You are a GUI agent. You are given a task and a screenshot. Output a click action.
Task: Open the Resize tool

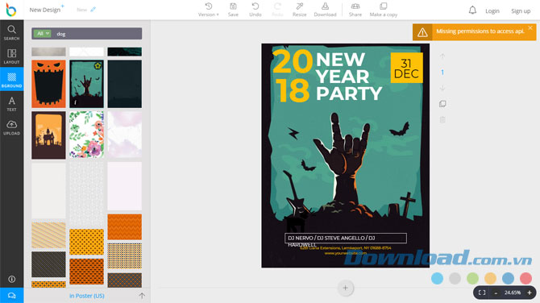pyautogui.click(x=299, y=10)
